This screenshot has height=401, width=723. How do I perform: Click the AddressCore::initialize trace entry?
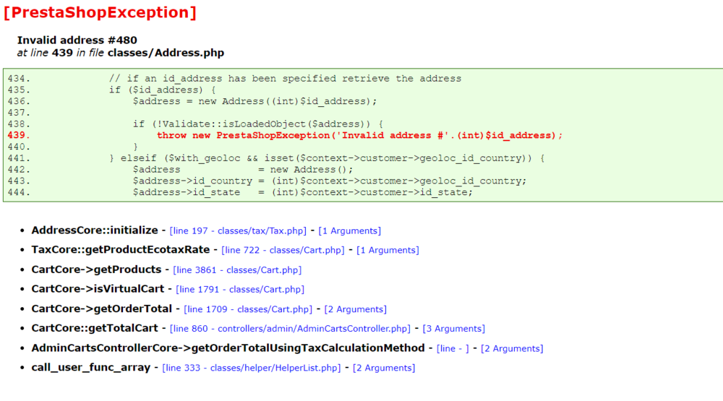pyautogui.click(x=95, y=230)
